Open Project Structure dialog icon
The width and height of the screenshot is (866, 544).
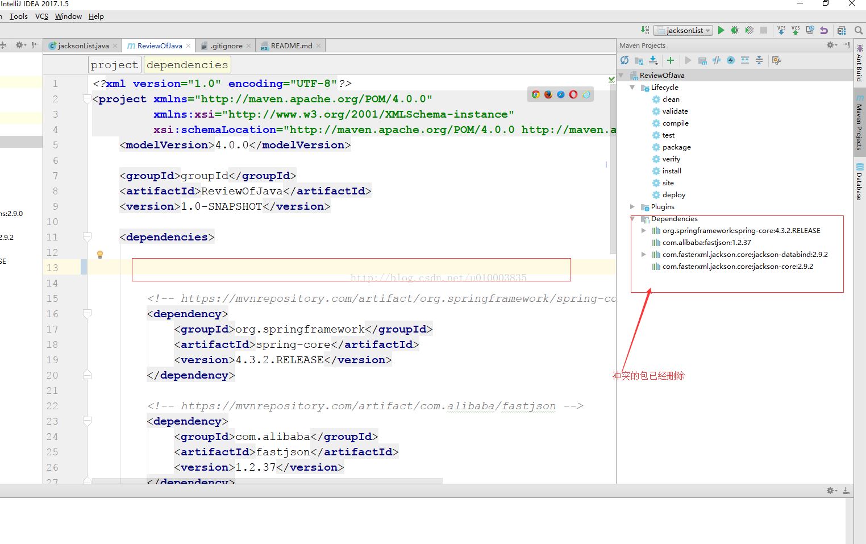pos(842,30)
